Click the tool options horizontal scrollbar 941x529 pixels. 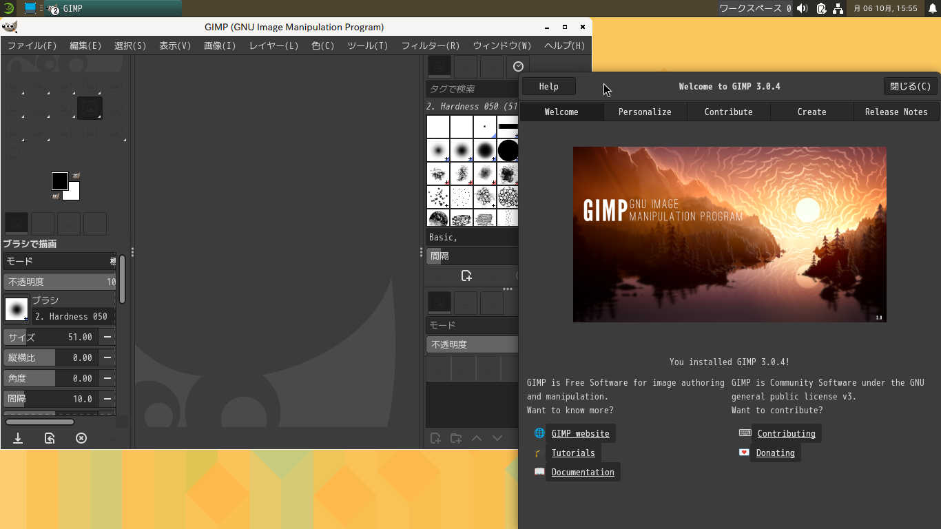pos(40,422)
